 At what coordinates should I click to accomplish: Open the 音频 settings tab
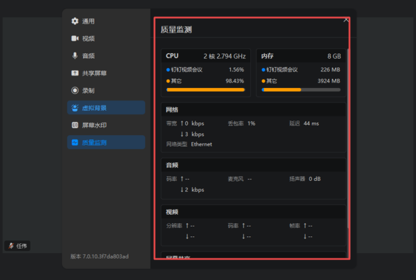click(x=106, y=55)
